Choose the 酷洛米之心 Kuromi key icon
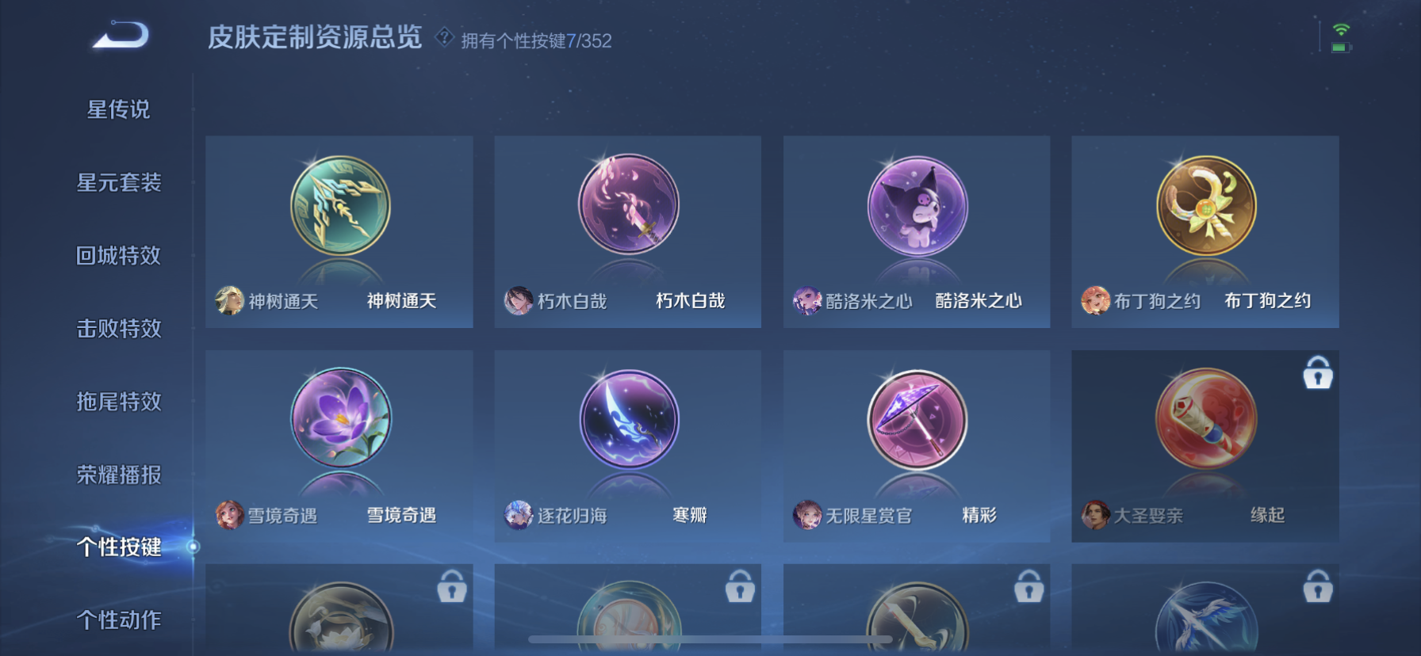The height and width of the screenshot is (656, 1421). coord(917,206)
